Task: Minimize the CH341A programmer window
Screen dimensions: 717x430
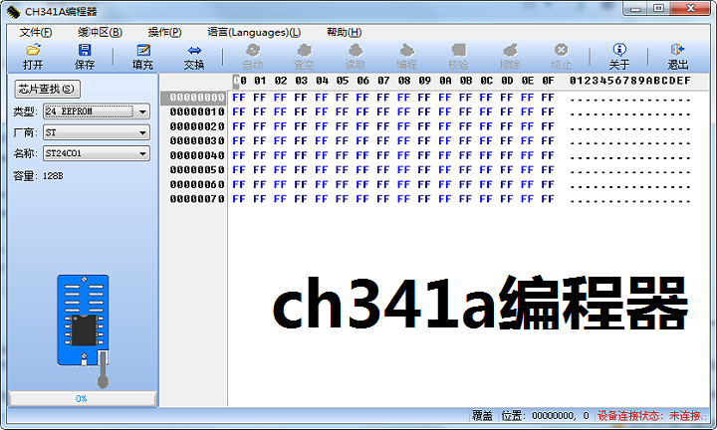Action: point(635,9)
